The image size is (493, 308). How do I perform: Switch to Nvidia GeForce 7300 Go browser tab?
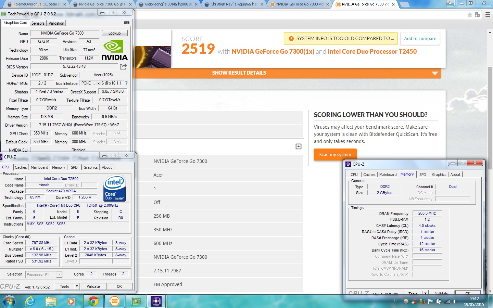pyautogui.click(x=102, y=4)
